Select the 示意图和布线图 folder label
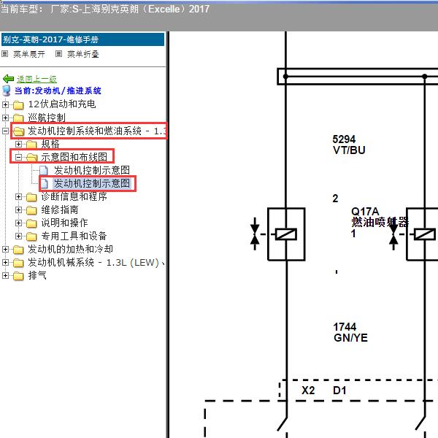438x438 pixels. tap(74, 157)
